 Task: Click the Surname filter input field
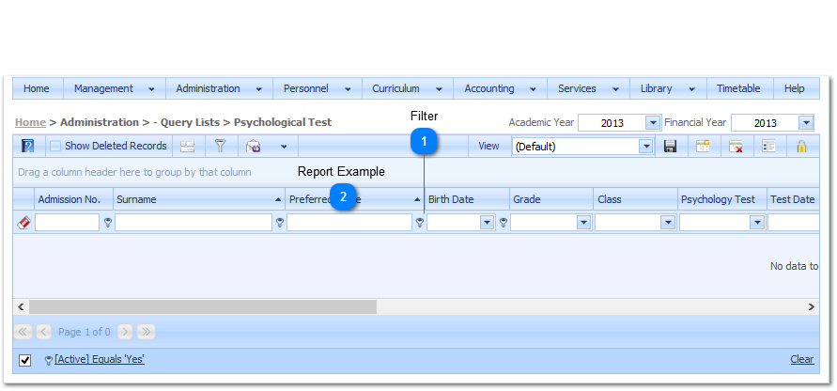[x=194, y=223]
